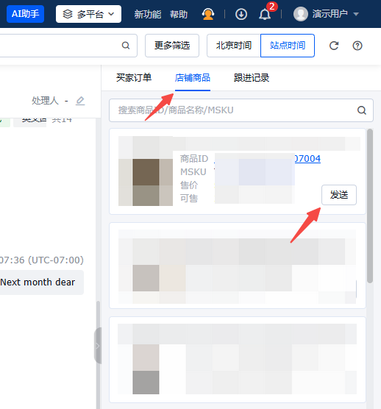Image resolution: width=381 pixels, height=409 pixels.
Task: Click the magnifier in the top search box
Action: pyautogui.click(x=126, y=46)
